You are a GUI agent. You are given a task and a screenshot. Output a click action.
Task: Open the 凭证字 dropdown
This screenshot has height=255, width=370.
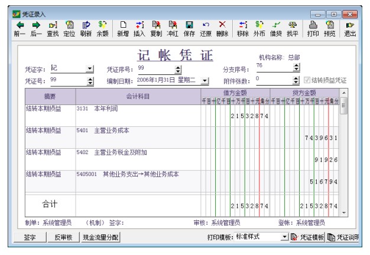coord(90,69)
